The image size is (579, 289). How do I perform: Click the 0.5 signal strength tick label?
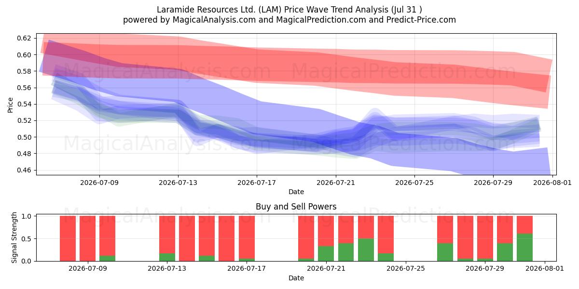click(27, 238)
